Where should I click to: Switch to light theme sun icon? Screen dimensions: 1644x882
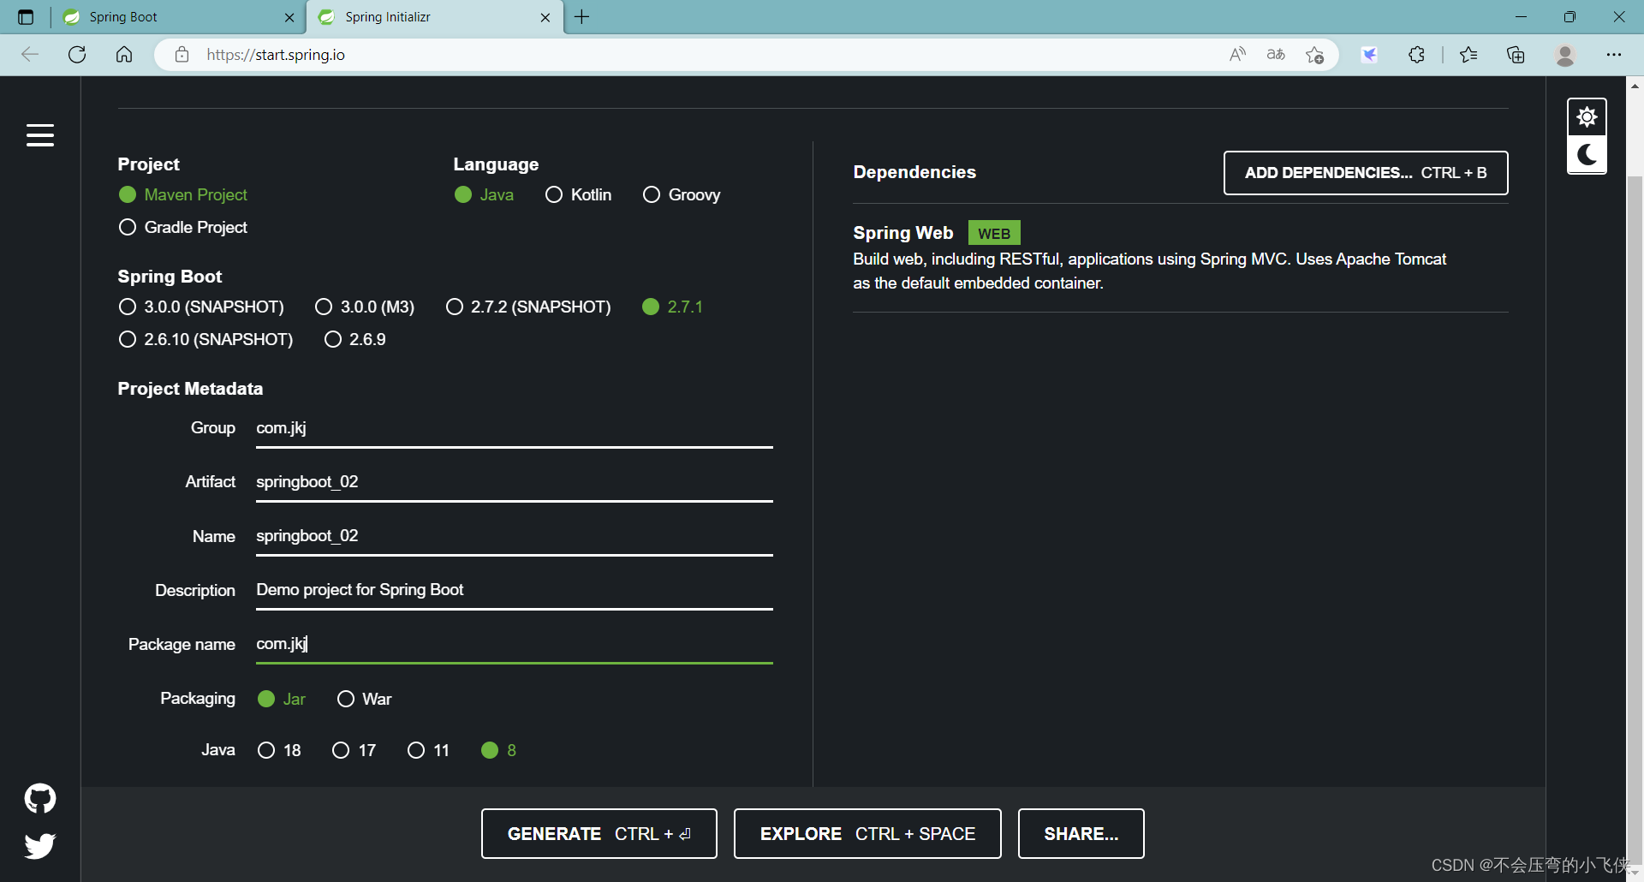[x=1587, y=117]
